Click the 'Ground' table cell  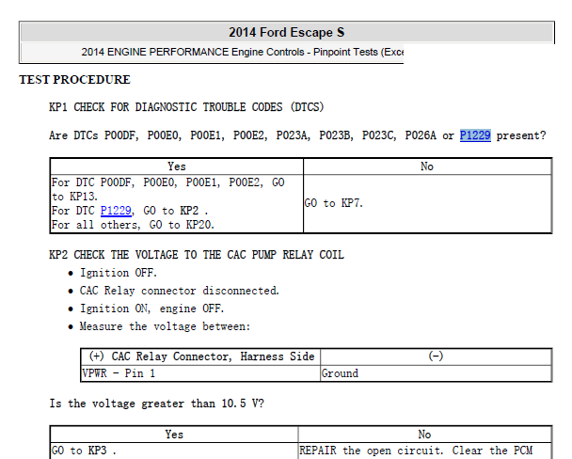436,373
